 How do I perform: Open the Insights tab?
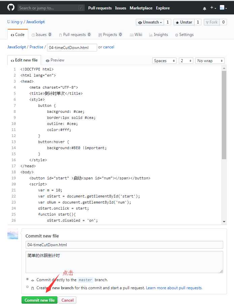158,35
